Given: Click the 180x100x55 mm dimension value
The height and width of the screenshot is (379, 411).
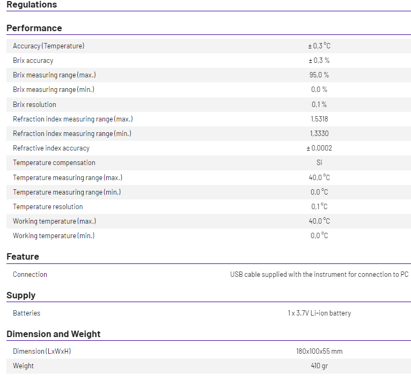Looking at the screenshot, I should click(x=319, y=352).
